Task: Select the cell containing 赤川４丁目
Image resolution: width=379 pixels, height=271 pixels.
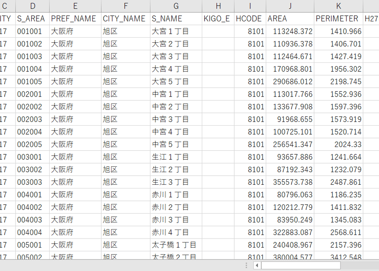Action: [176, 232]
